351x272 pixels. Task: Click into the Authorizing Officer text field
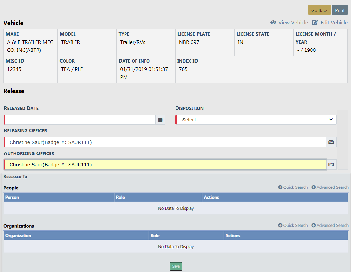166,165
